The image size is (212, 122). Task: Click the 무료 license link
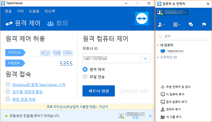click(x=135, y=118)
